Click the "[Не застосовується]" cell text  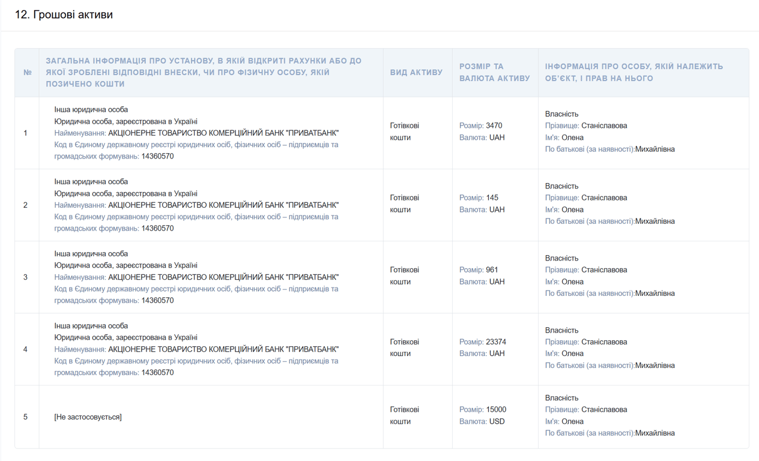point(88,417)
